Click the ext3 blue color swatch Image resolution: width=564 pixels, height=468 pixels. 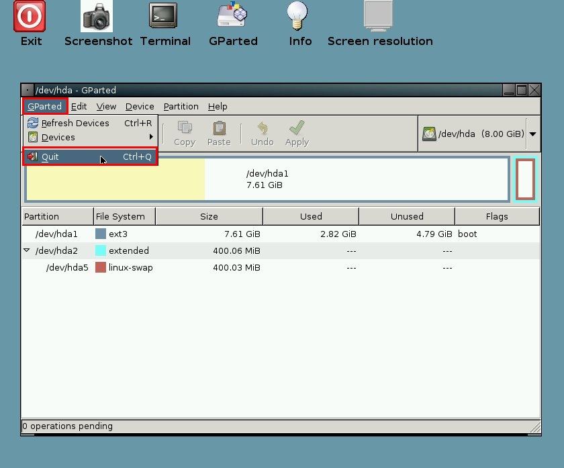click(101, 234)
